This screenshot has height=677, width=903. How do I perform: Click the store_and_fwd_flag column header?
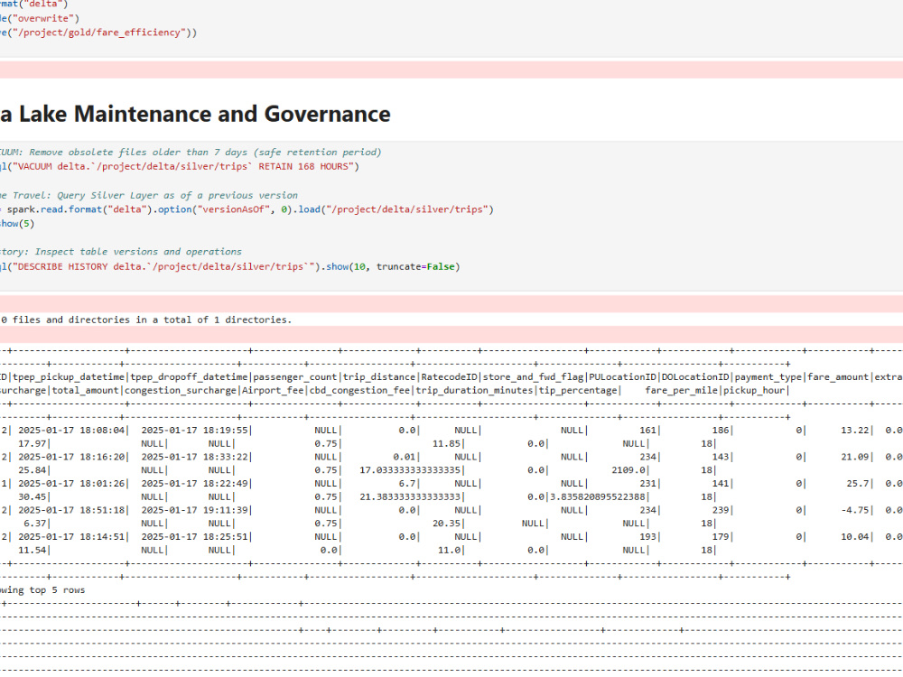pos(534,377)
